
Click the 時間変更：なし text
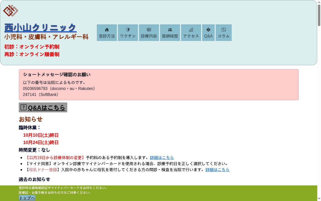(x=34, y=150)
